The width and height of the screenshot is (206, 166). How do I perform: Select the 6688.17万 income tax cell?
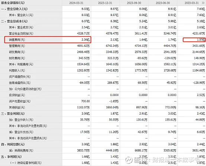(141, 150)
